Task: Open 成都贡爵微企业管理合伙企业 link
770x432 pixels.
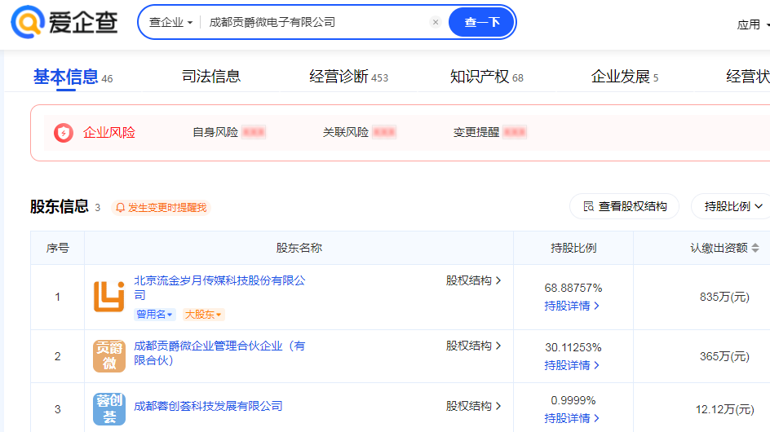Action: 219,353
